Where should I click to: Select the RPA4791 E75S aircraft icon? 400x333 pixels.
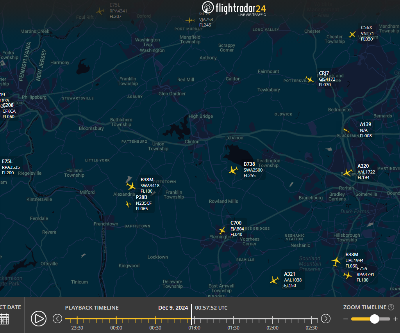(348, 275)
